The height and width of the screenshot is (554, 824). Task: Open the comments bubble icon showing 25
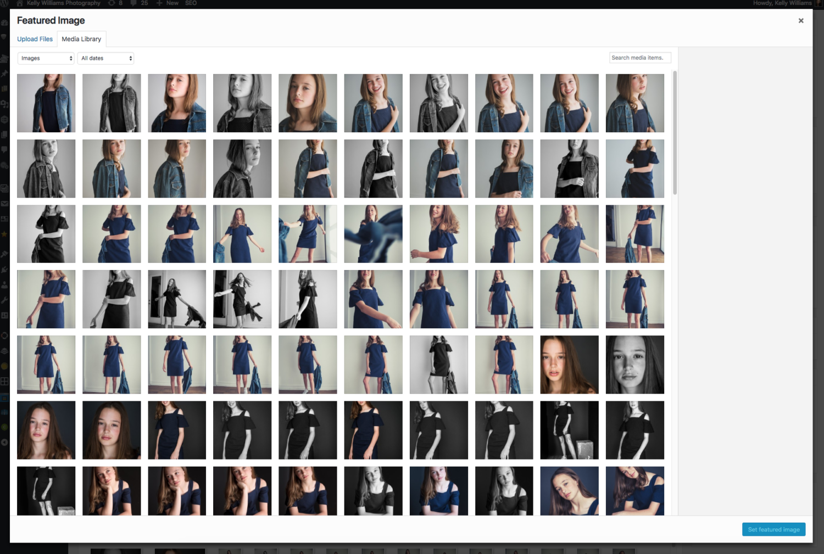click(x=133, y=3)
